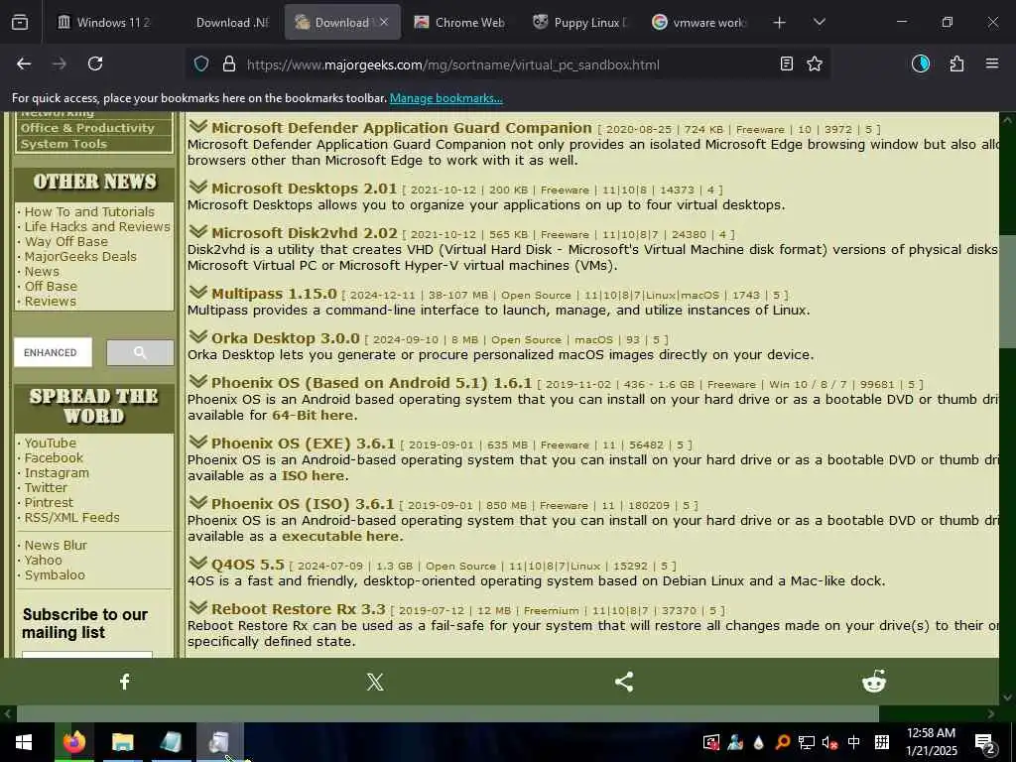Open the Firefox hamburger menu

point(992,63)
